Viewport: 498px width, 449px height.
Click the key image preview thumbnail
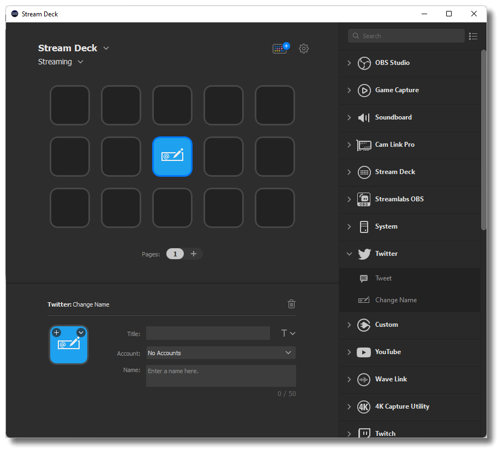click(x=69, y=345)
